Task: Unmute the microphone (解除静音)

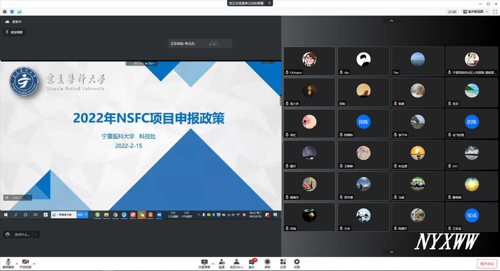Action: coord(8,263)
